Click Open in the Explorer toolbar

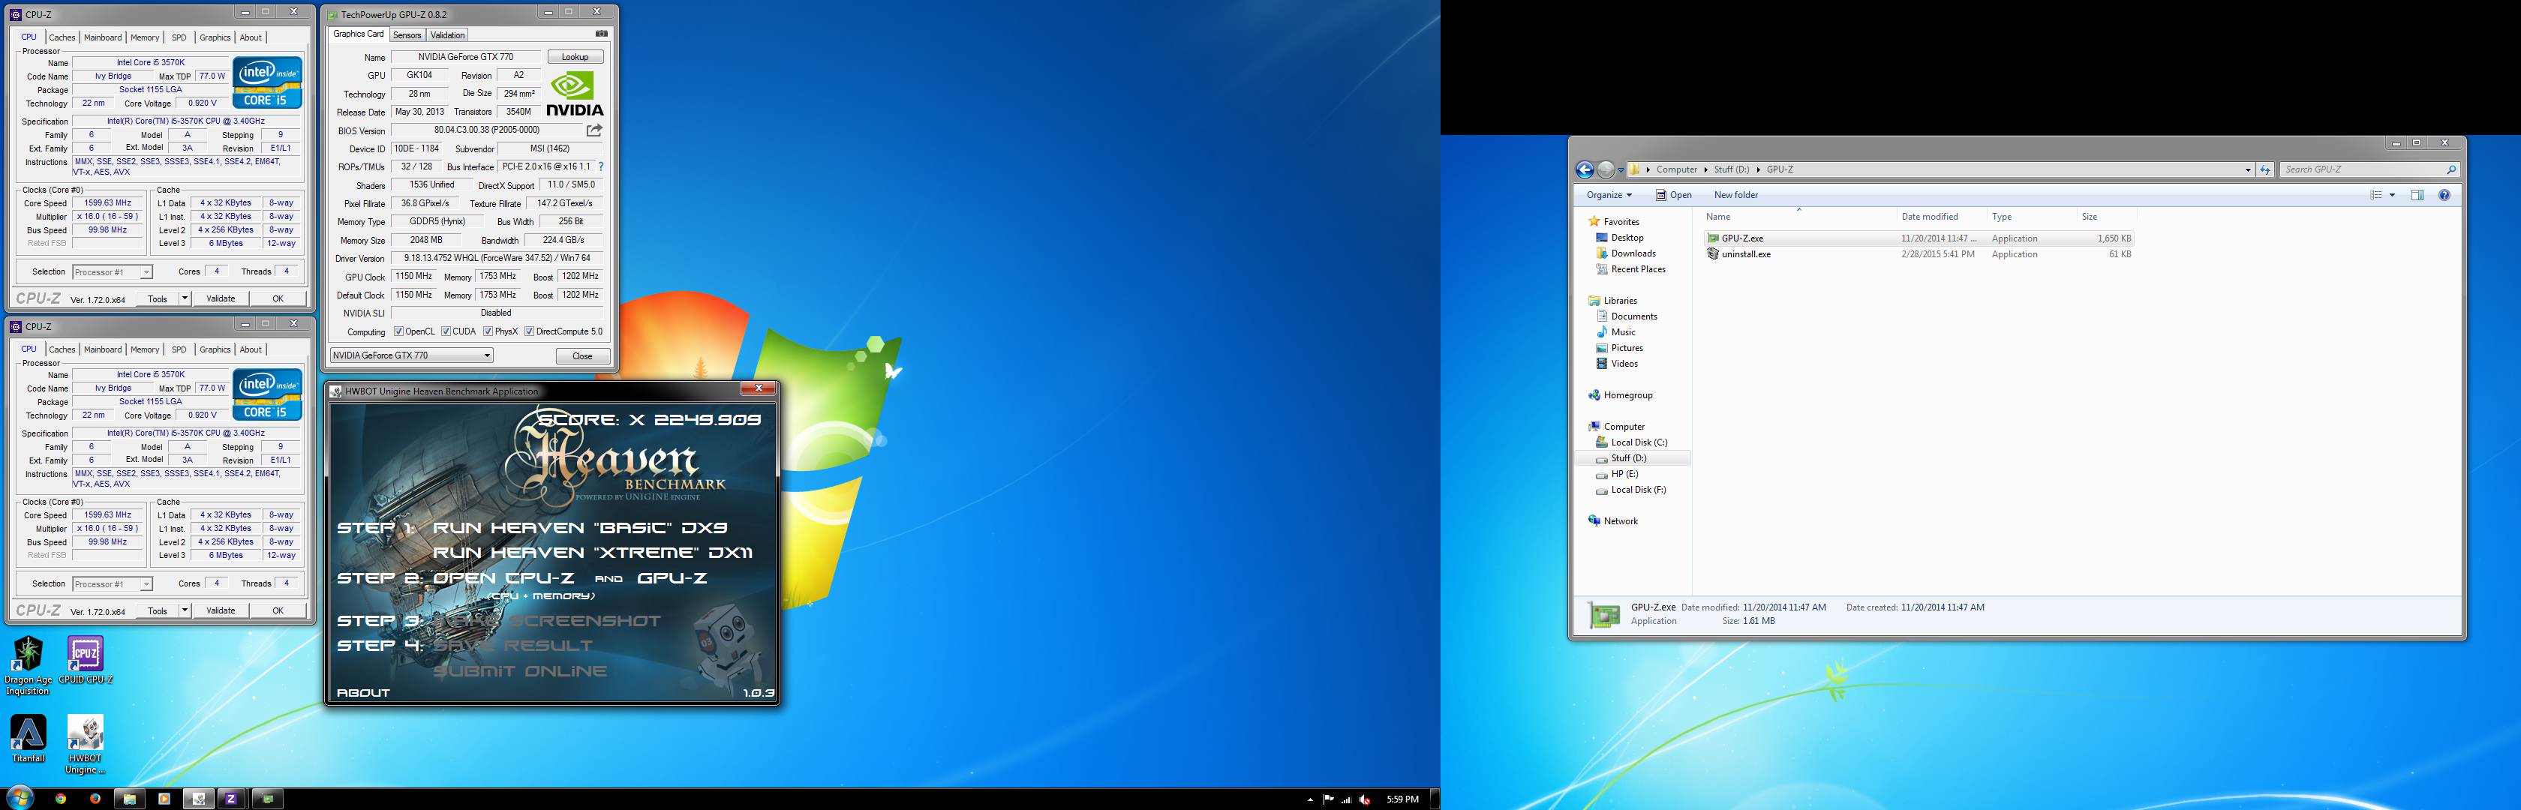point(1675,196)
